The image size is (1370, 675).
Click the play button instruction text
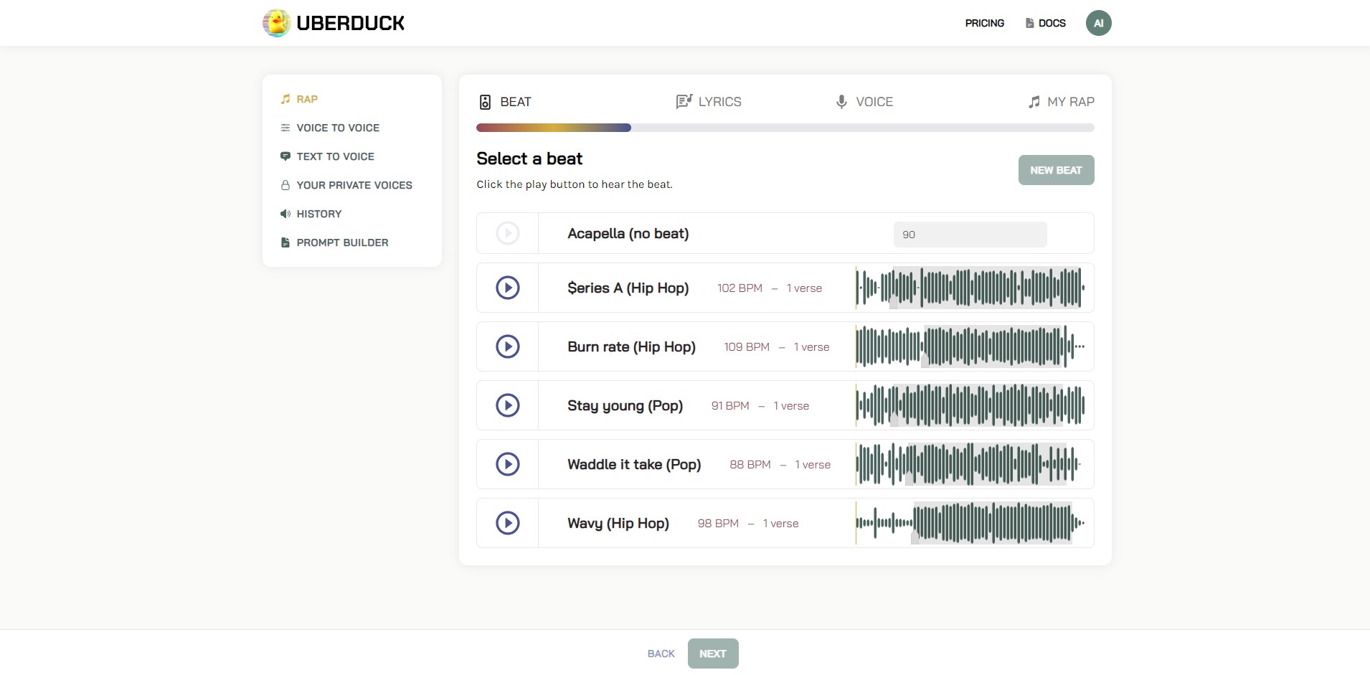click(x=575, y=184)
